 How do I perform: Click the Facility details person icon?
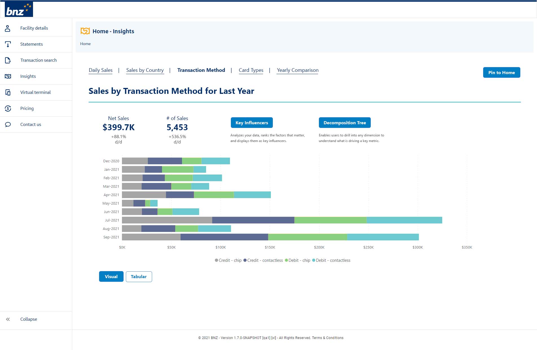pyautogui.click(x=8, y=28)
